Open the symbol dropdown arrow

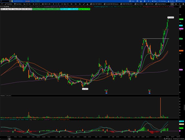tap(10, 1)
